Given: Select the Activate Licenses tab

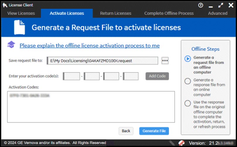Looking at the screenshot, I should pyautogui.click(x=67, y=13).
